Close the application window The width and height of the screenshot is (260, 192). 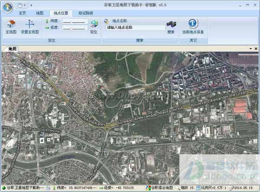coord(255,5)
